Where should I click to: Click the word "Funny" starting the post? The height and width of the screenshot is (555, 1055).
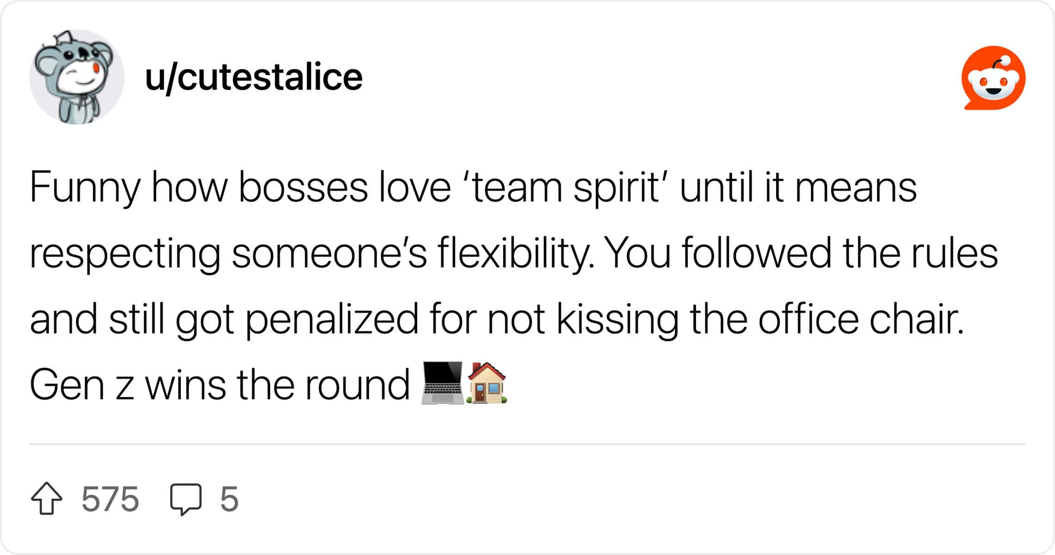85,187
